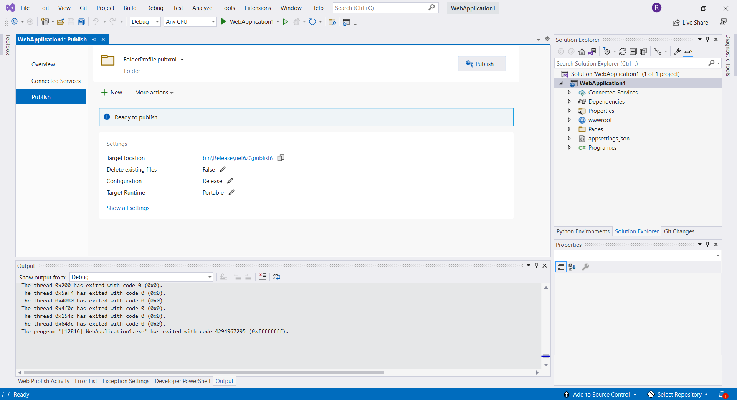737x400 pixels.
Task: Copy the target location path with the copy icon
Action: pyautogui.click(x=281, y=158)
